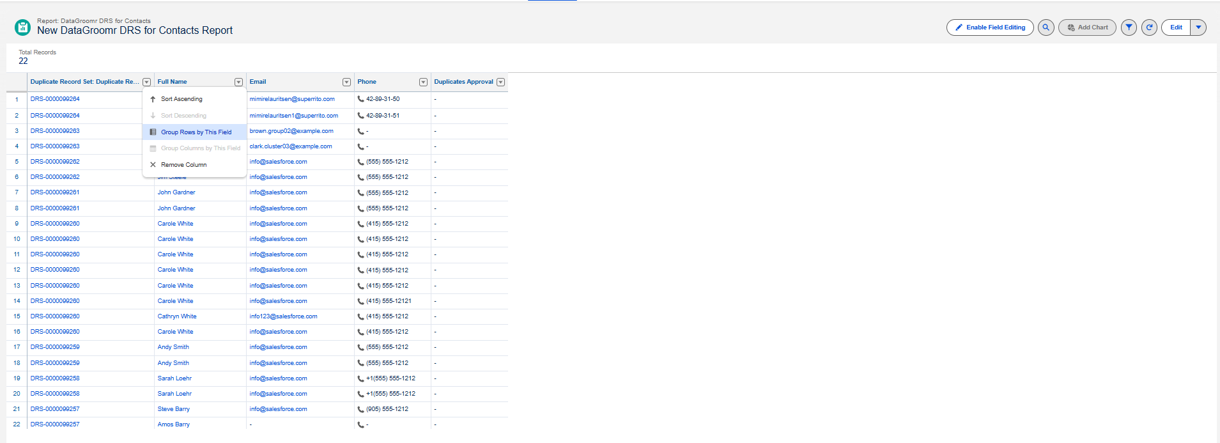Image resolution: width=1220 pixels, height=443 pixels.
Task: Click phone number 42-89-31-50
Action: point(383,99)
